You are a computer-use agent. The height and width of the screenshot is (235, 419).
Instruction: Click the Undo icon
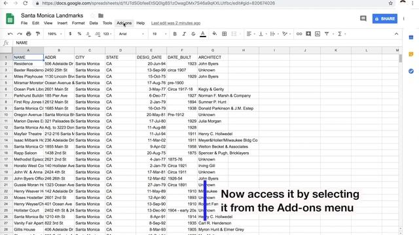pyautogui.click(x=10, y=34)
